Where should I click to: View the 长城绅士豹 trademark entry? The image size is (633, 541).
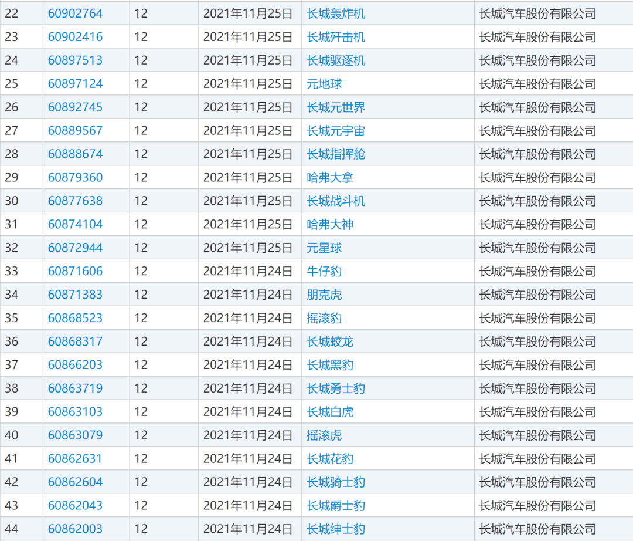coord(336,529)
